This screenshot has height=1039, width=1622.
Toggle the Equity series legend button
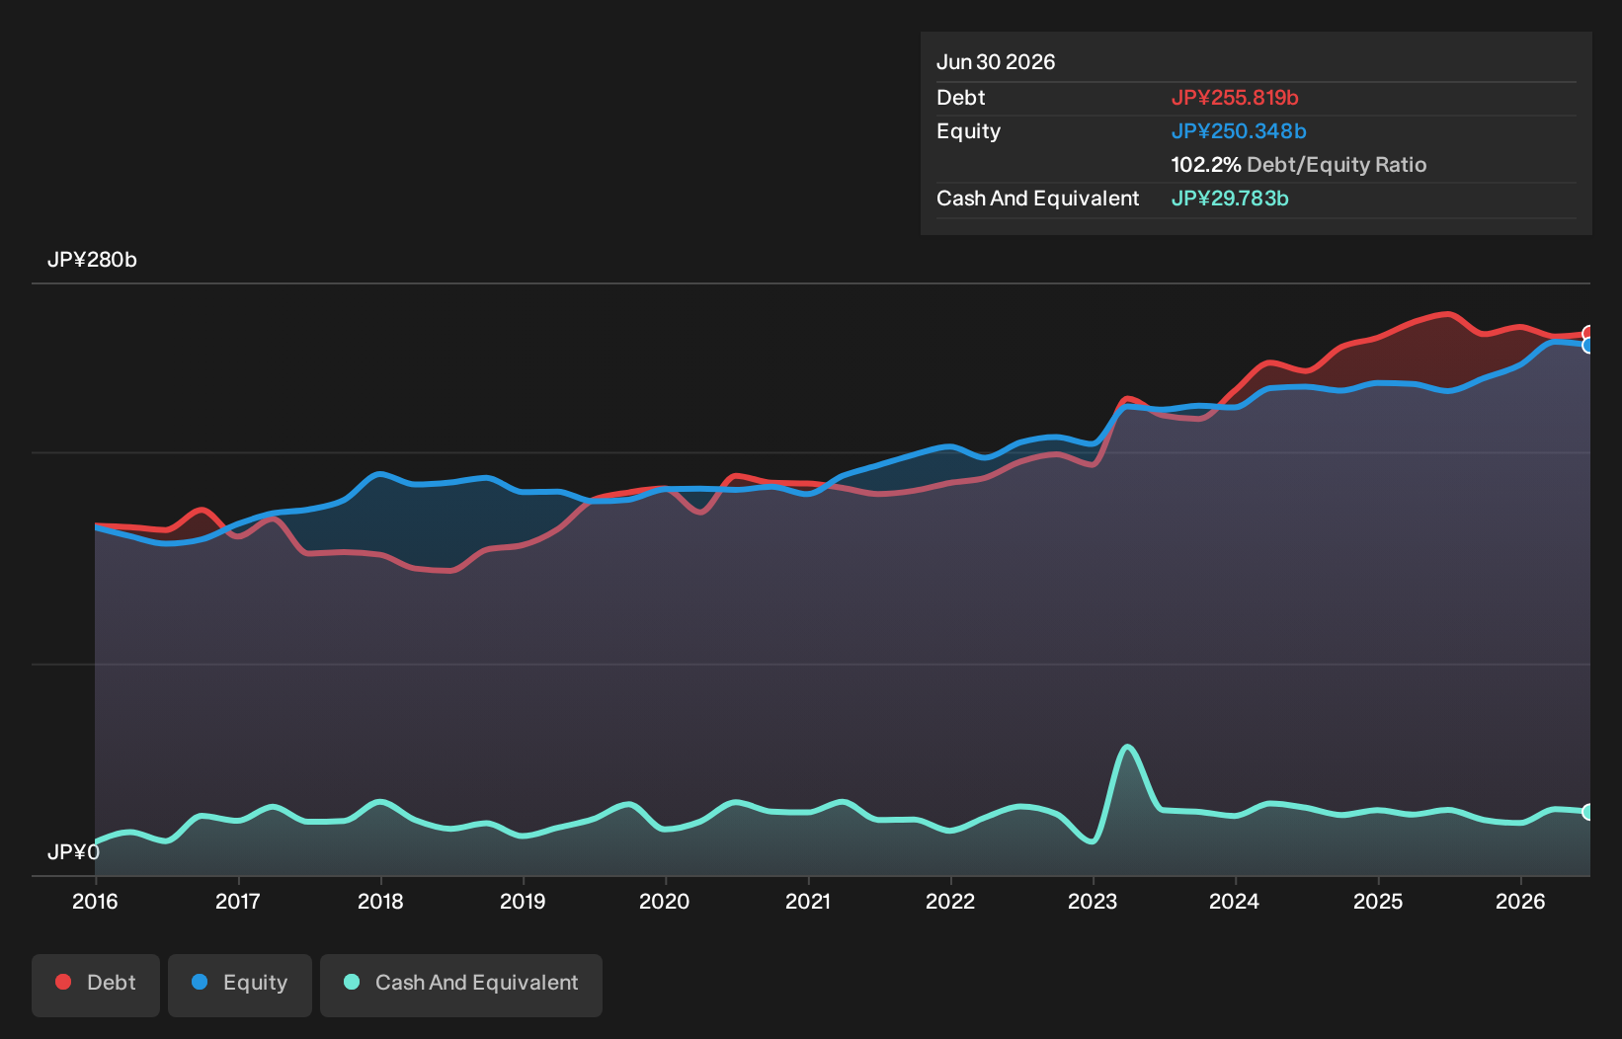[x=240, y=985]
